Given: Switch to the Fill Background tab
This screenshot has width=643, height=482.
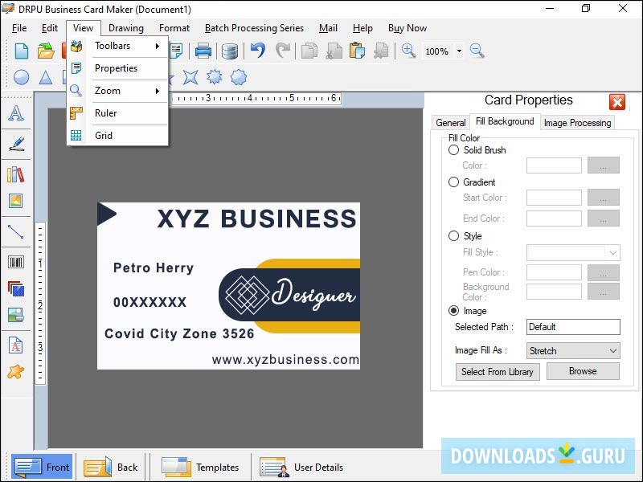Looking at the screenshot, I should coord(505,121).
